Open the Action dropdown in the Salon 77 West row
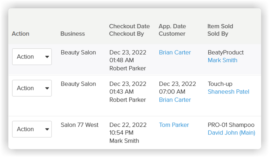This screenshot has width=269, height=157. point(32,129)
